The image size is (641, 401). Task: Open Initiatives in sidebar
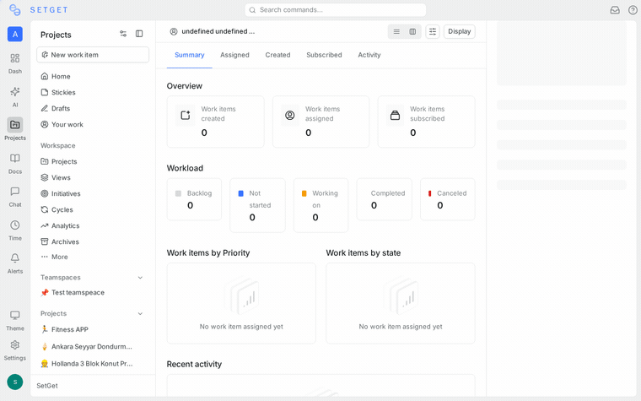[x=93, y=193]
